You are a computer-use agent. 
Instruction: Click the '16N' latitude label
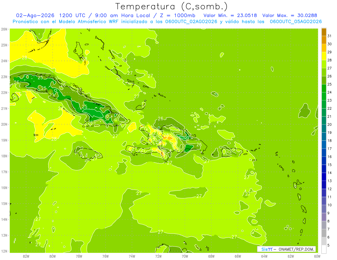point(4,188)
